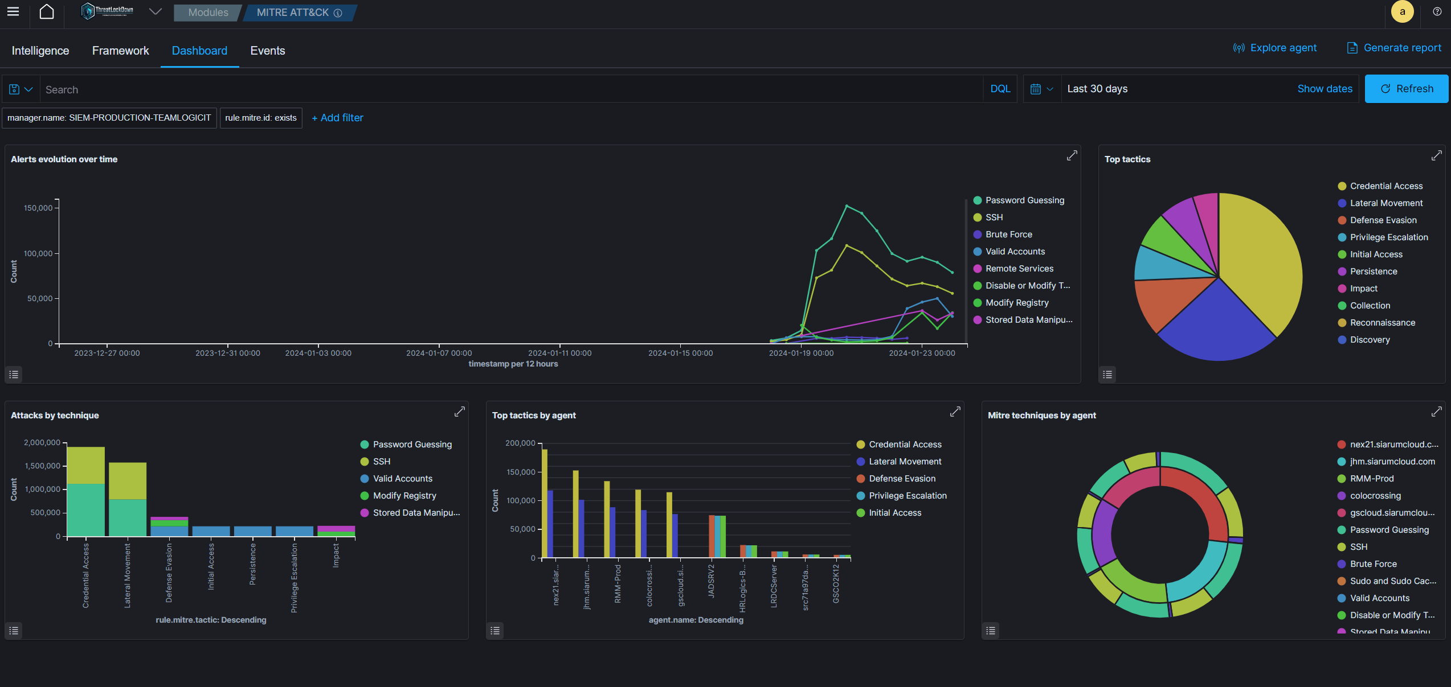The height and width of the screenshot is (687, 1451).
Task: Click Credential Access color dot in Top tactics
Action: [x=1342, y=186]
